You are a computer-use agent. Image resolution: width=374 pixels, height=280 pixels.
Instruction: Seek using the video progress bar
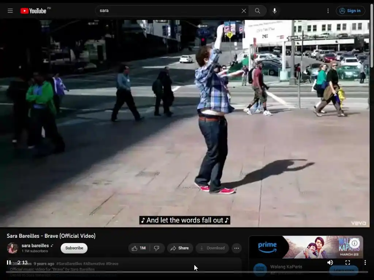(x=187, y=272)
